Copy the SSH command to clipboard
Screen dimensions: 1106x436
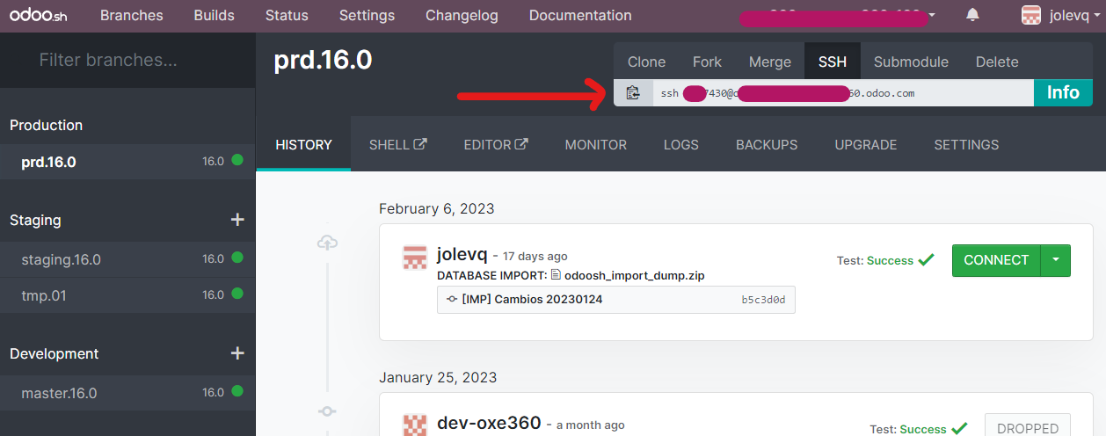point(633,92)
